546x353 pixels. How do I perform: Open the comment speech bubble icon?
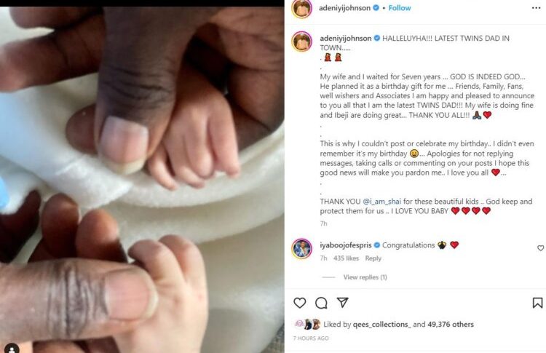pyautogui.click(x=321, y=303)
